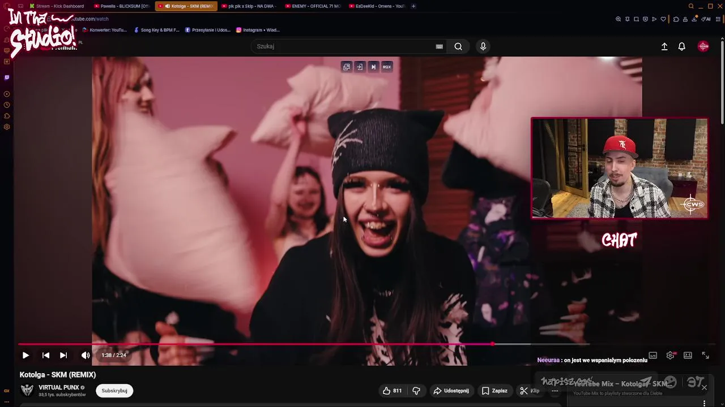The image size is (725, 407).
Task: Start voice search with microphone
Action: pos(483,46)
